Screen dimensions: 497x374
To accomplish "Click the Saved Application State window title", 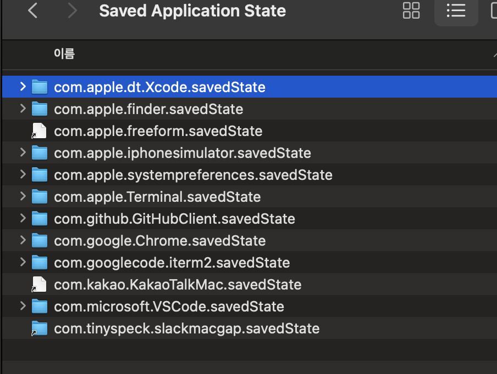I will coord(192,11).
